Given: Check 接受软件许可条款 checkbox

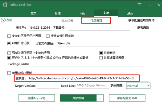Looking at the screenshot, I should click(x=48, y=36).
